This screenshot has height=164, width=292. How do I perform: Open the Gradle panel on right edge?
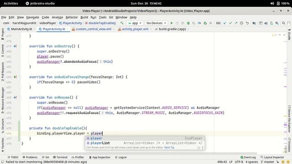click(x=289, y=35)
